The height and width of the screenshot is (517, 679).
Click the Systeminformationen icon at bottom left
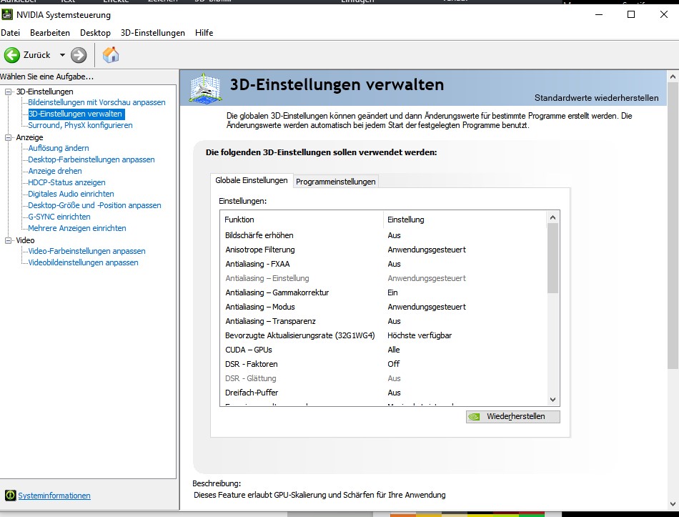point(11,496)
